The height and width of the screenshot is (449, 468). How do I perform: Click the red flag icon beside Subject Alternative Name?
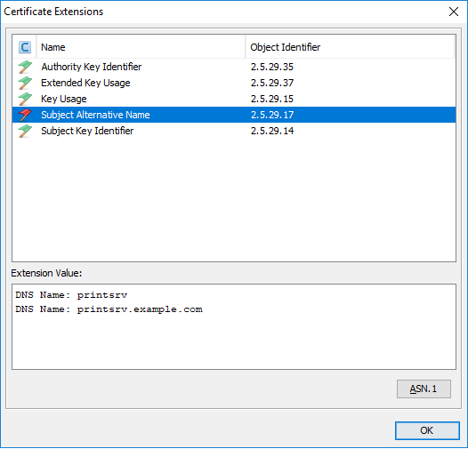tap(25, 115)
